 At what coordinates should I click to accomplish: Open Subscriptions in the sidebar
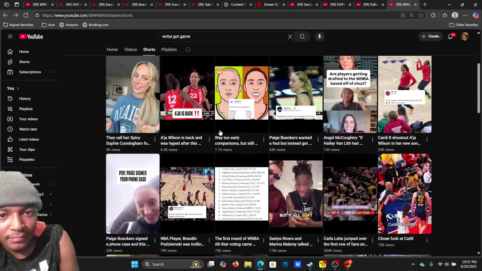click(29, 72)
